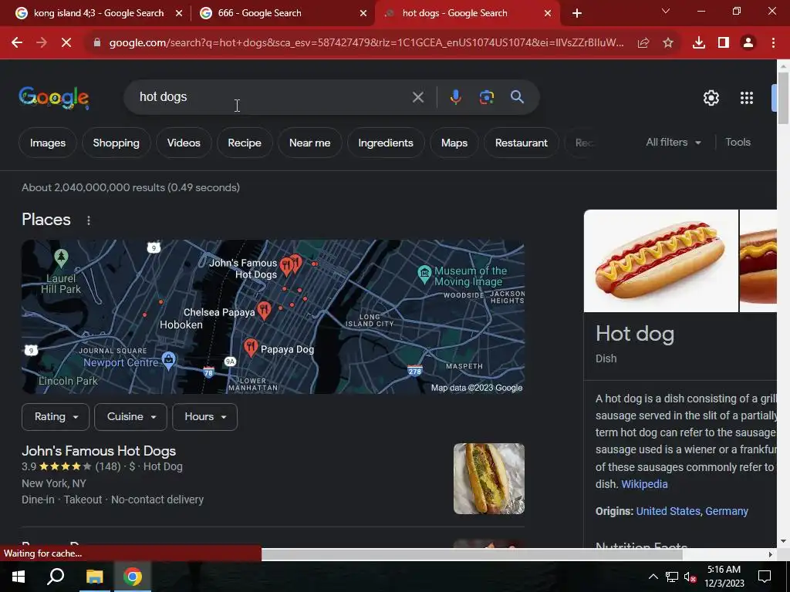Screen dimensions: 790x592
Task: Open tab search chevron in title bar
Action: click(x=666, y=11)
